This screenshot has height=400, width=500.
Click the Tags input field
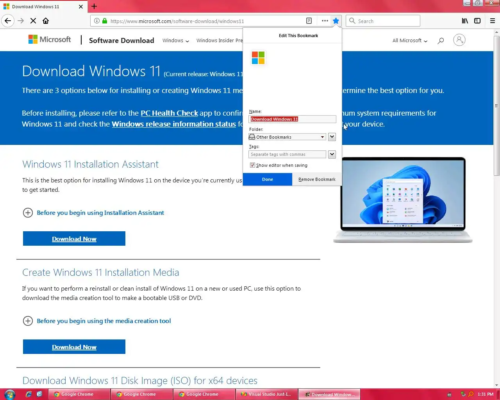click(287, 154)
